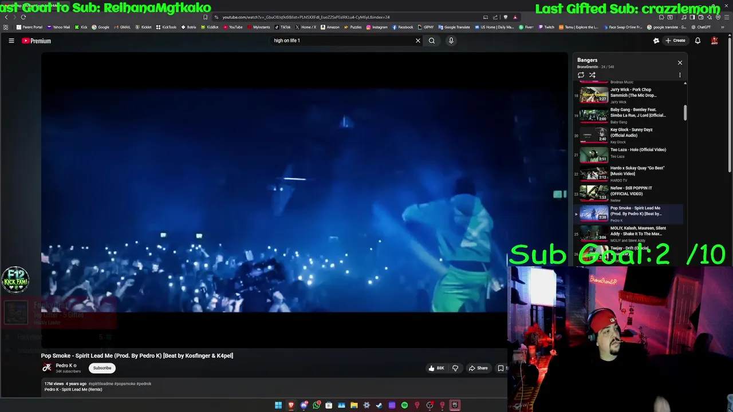Image resolution: width=733 pixels, height=412 pixels.
Task: Open Discord from taskbar
Action: pos(304,405)
